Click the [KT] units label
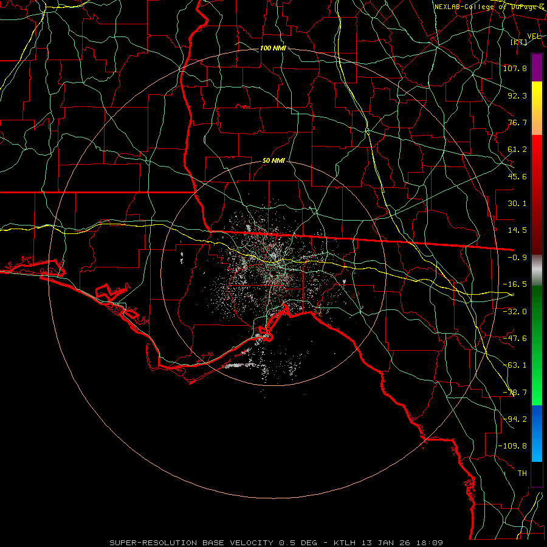Viewport: 547px width, 547px height. pos(519,42)
